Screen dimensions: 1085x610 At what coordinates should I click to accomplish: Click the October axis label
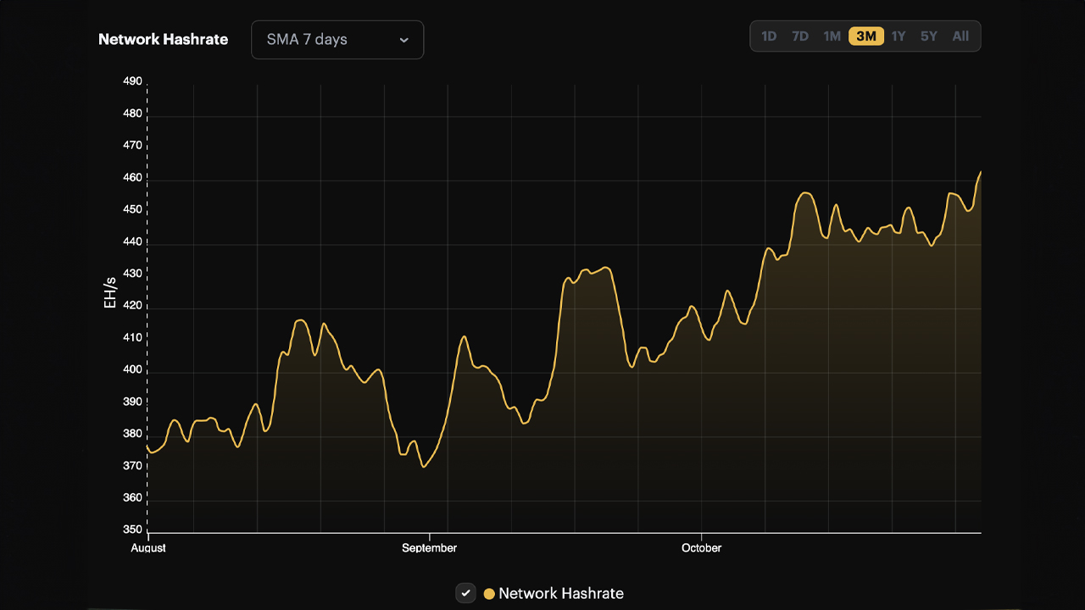pyautogui.click(x=701, y=548)
